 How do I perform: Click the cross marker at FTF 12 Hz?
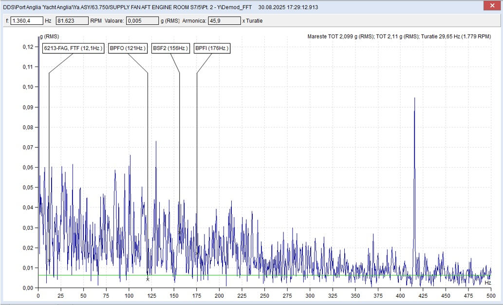49,261
